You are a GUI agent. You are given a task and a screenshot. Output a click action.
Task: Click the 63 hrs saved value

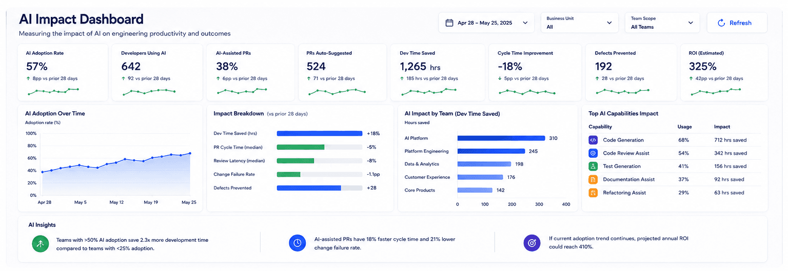[729, 193]
